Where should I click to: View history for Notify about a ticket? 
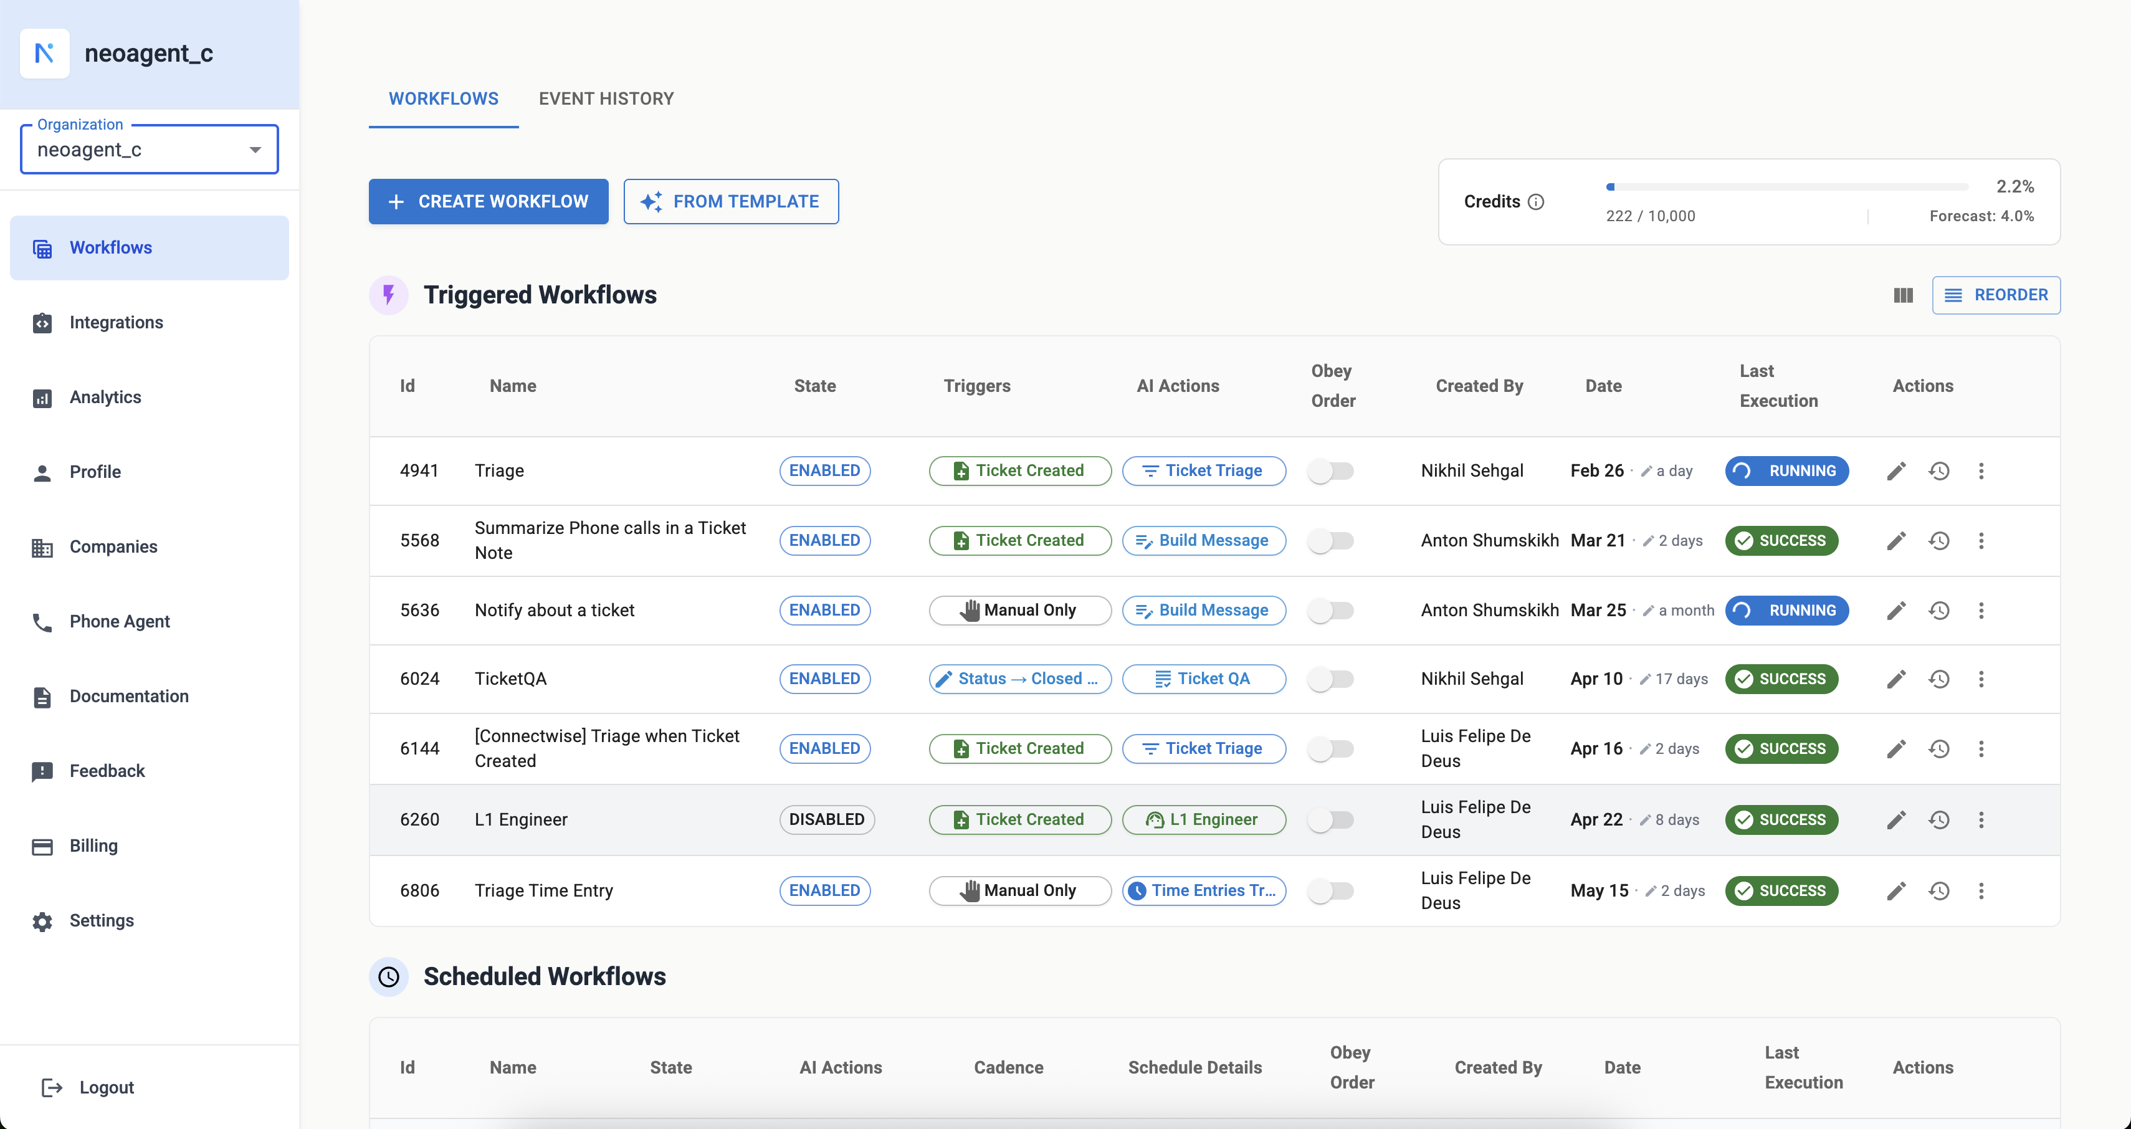1939,611
